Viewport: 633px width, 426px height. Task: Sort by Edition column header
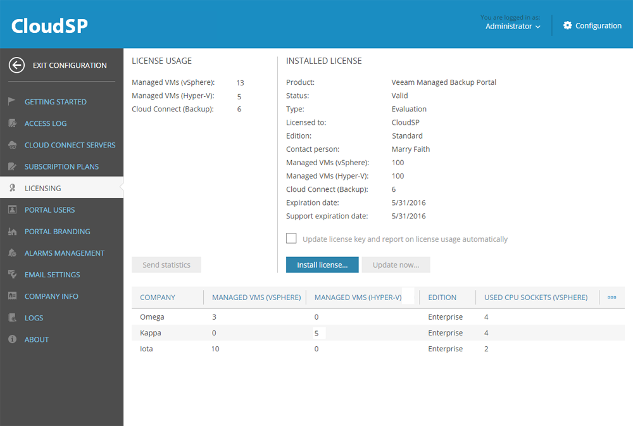pos(442,298)
